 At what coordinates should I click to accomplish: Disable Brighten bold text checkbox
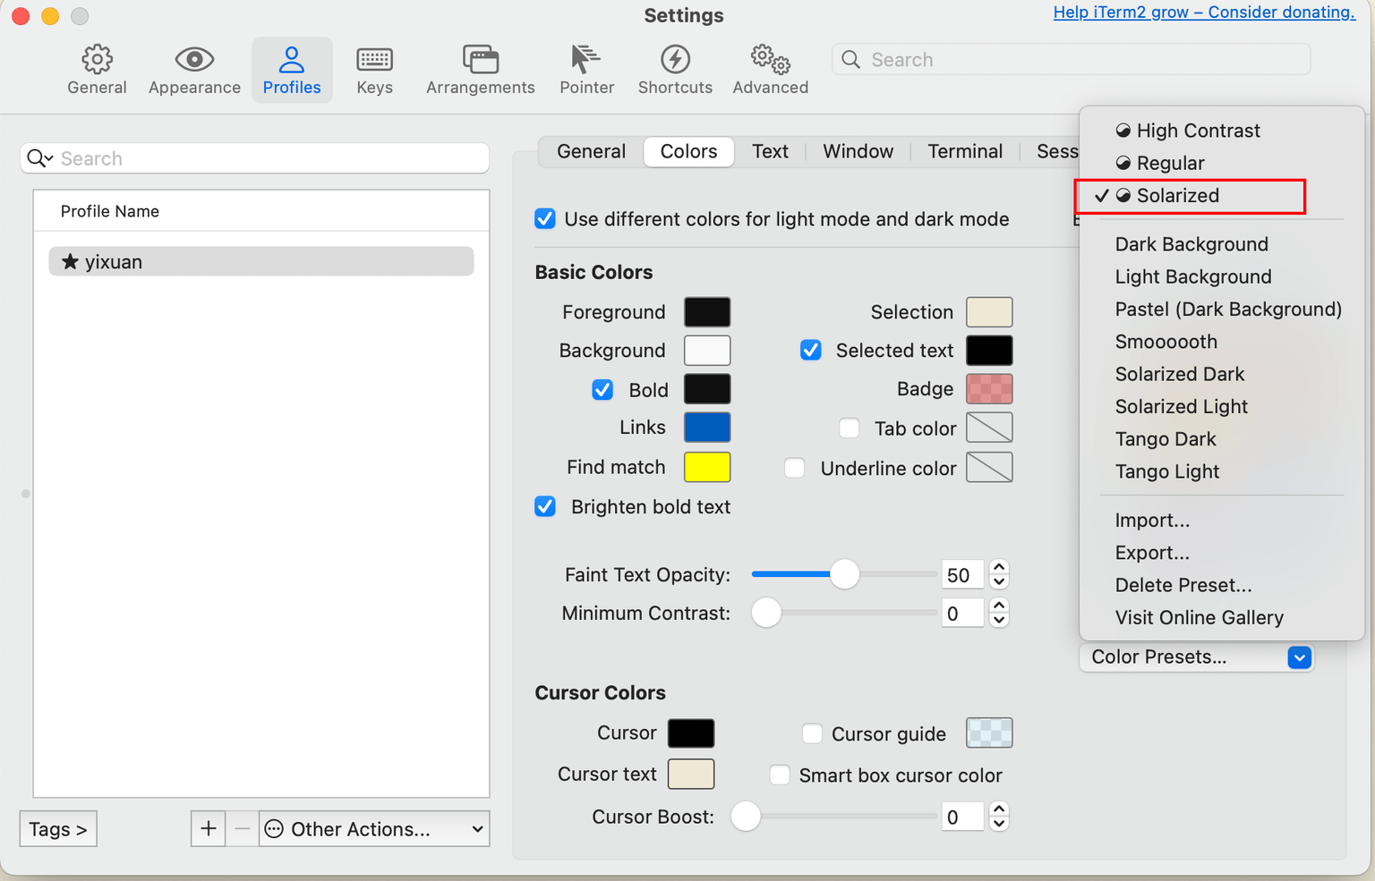pos(545,507)
